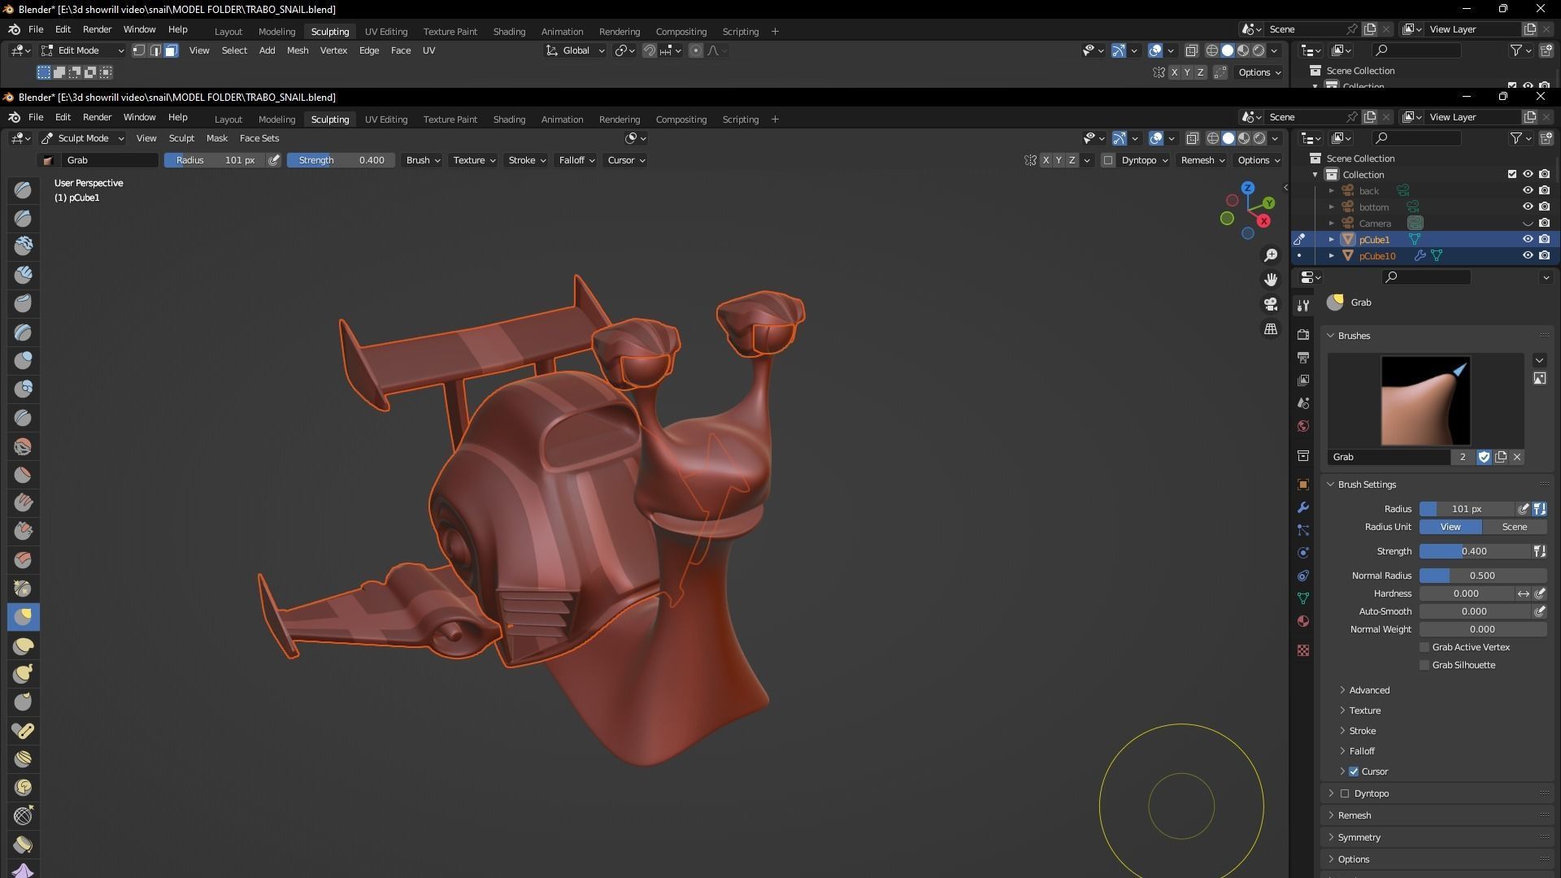This screenshot has height=878, width=1561.
Task: Select the Draw Sharp brush at toolbar top
Action: coord(23,218)
